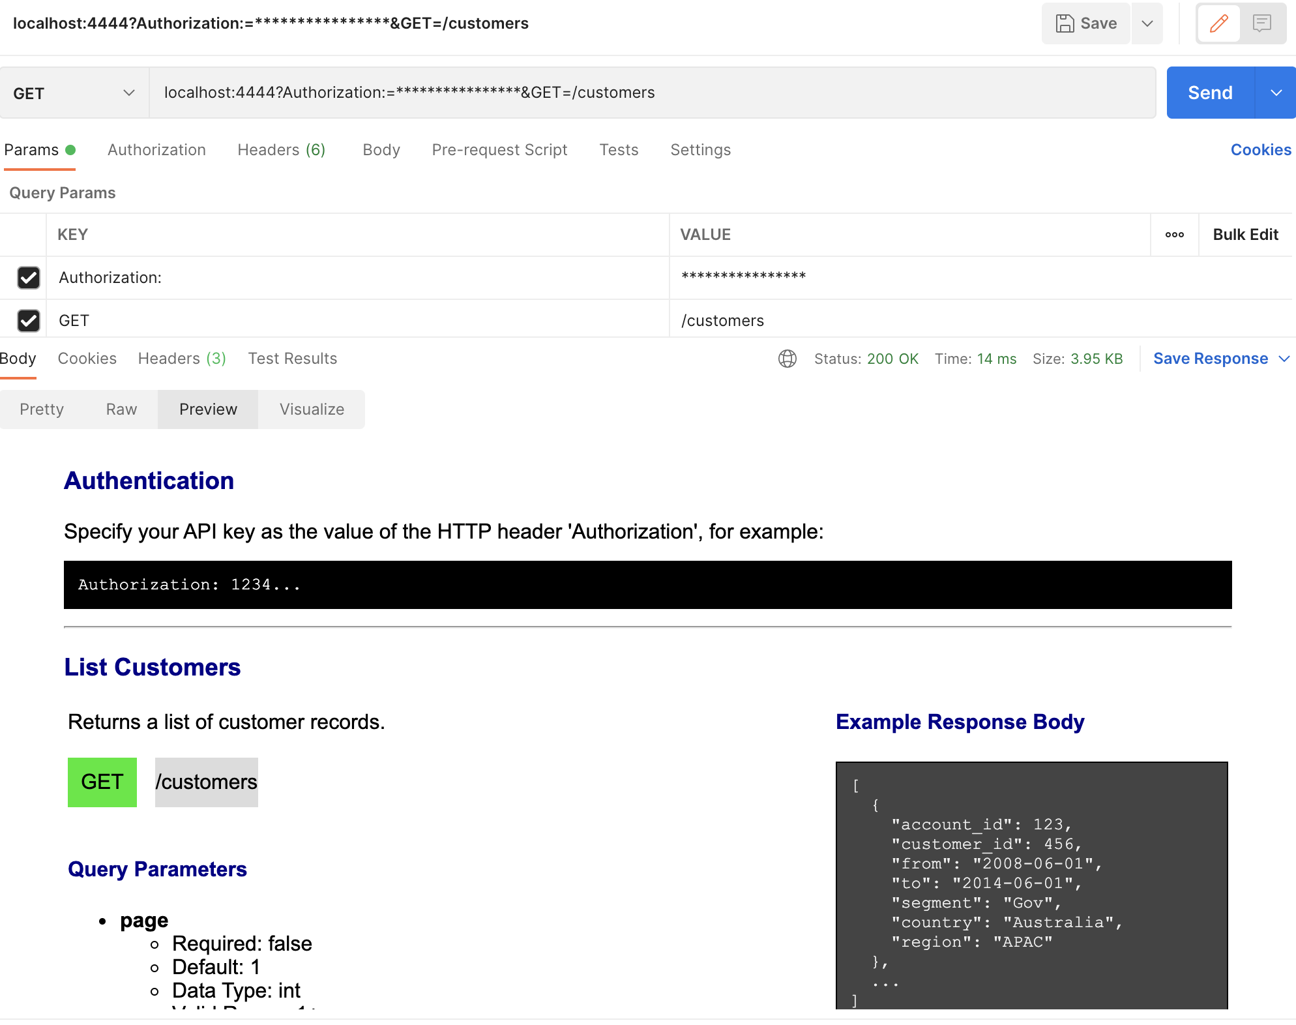This screenshot has width=1296, height=1025.
Task: Open the Save options dropdown arrow
Action: pos(1147,23)
